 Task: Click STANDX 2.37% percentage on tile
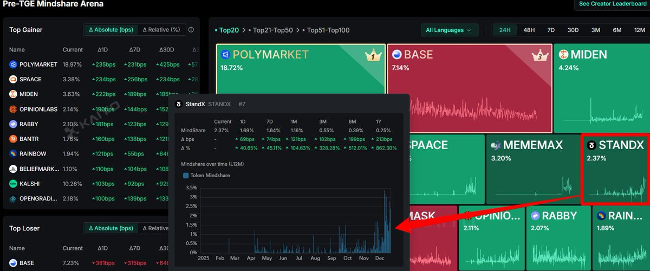pyautogui.click(x=596, y=158)
